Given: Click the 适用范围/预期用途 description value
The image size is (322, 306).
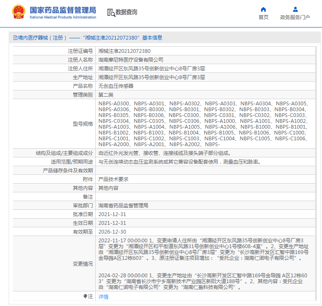Looking at the screenshot, I should tap(180, 162).
